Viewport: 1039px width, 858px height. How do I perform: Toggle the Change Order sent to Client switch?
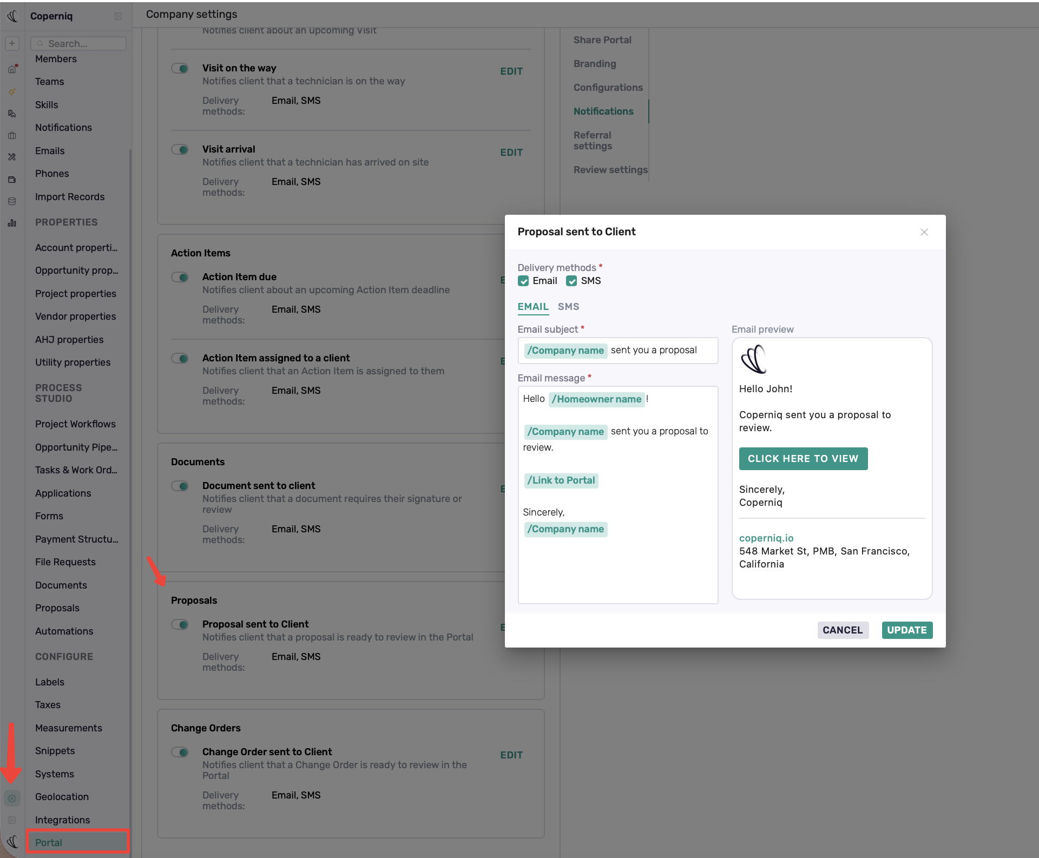click(x=180, y=752)
